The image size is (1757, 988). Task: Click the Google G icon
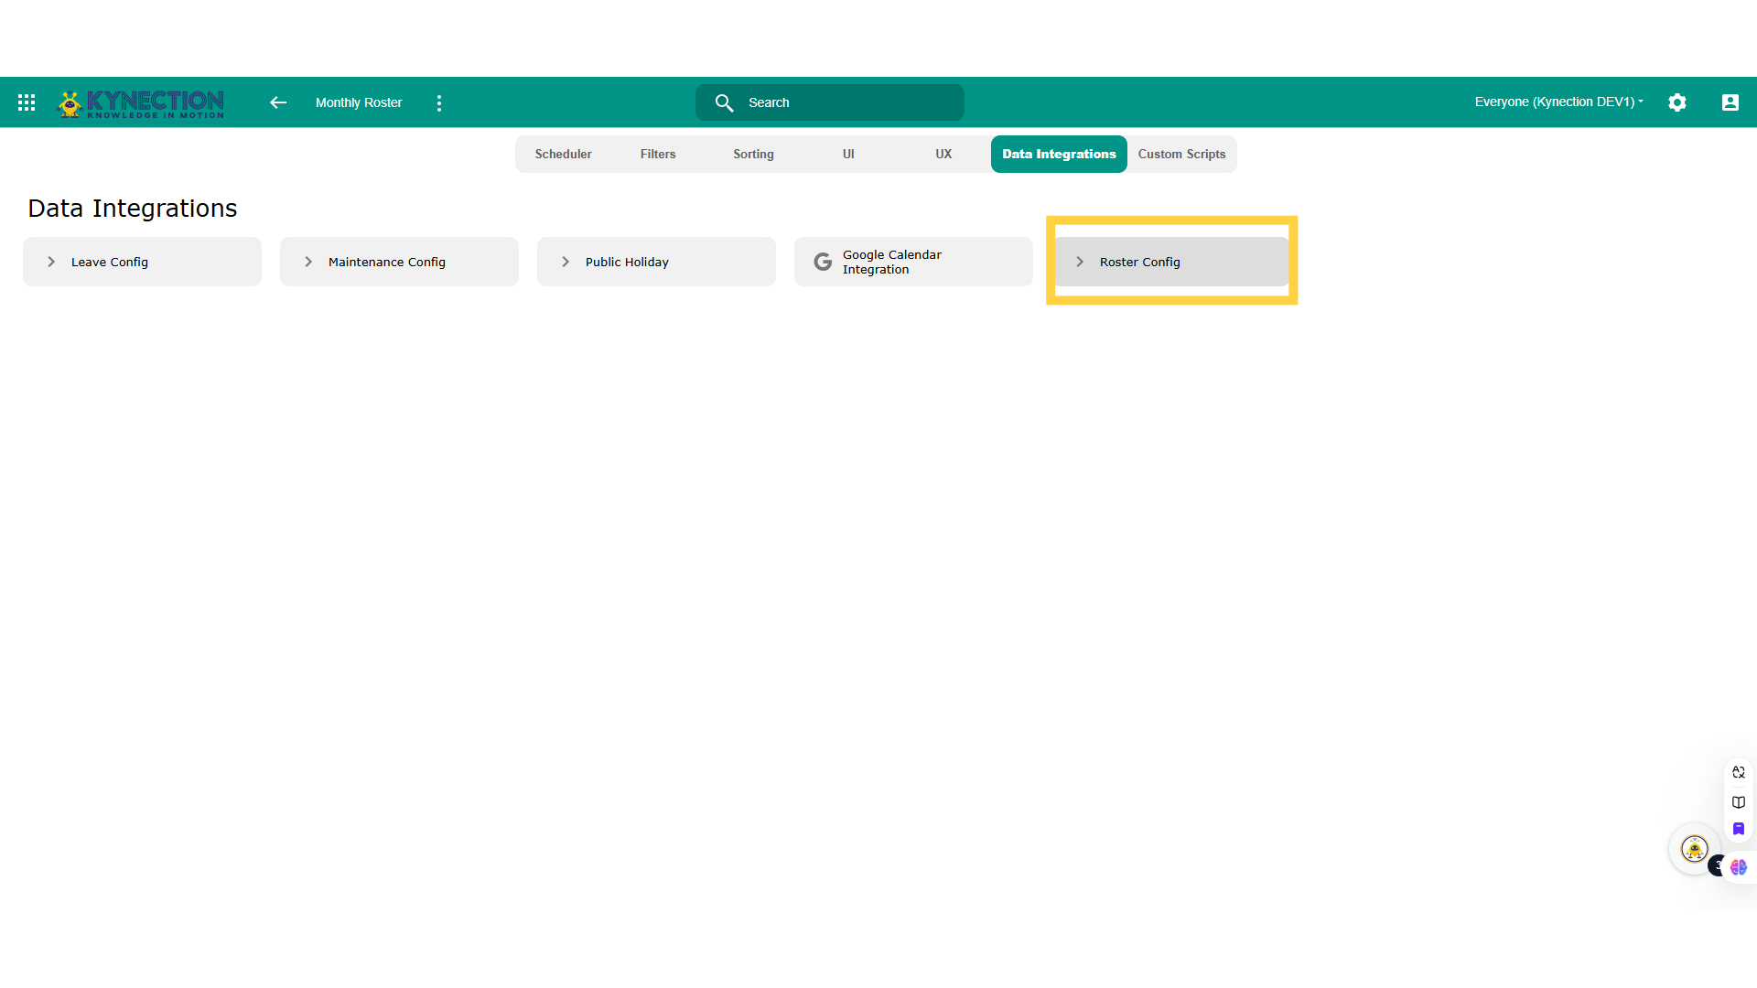tap(823, 262)
